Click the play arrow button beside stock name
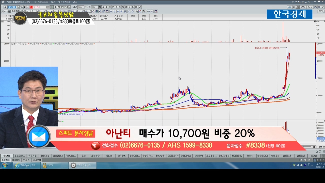The width and height of the screenshot is (325, 183). click(52, 7)
